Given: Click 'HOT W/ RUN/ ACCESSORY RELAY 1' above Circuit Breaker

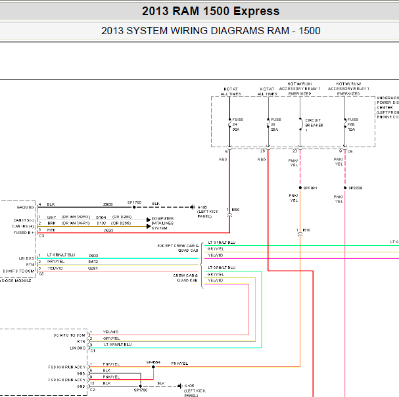Looking at the screenshot, I should pyautogui.click(x=300, y=89).
